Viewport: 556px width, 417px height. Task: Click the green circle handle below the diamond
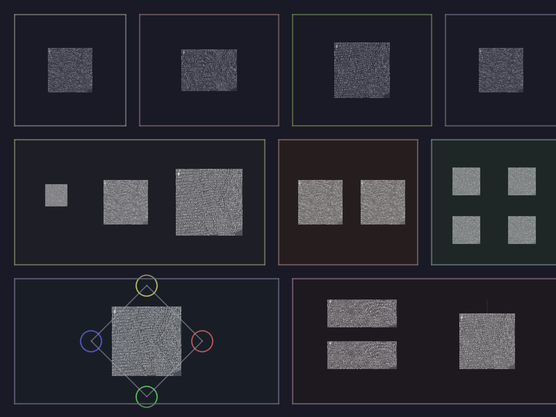click(x=147, y=397)
